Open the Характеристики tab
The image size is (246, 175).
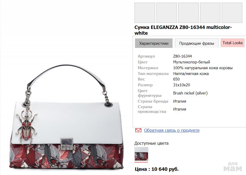(x=154, y=43)
